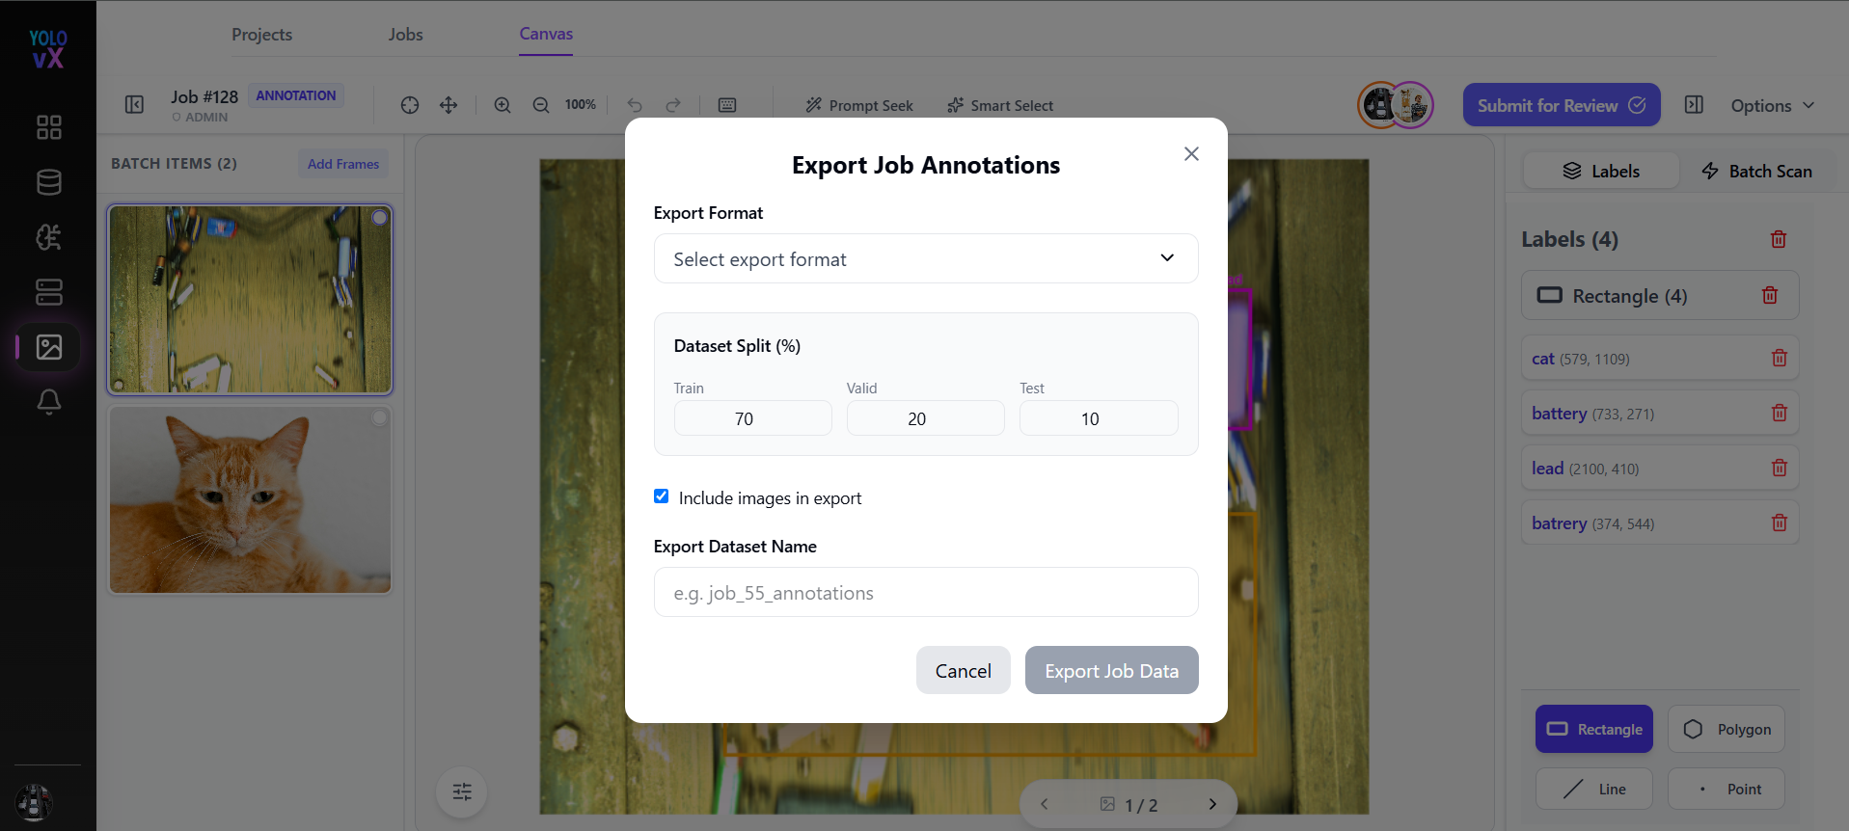
Task: Click the ANNOTATION status badge
Action: point(296,95)
